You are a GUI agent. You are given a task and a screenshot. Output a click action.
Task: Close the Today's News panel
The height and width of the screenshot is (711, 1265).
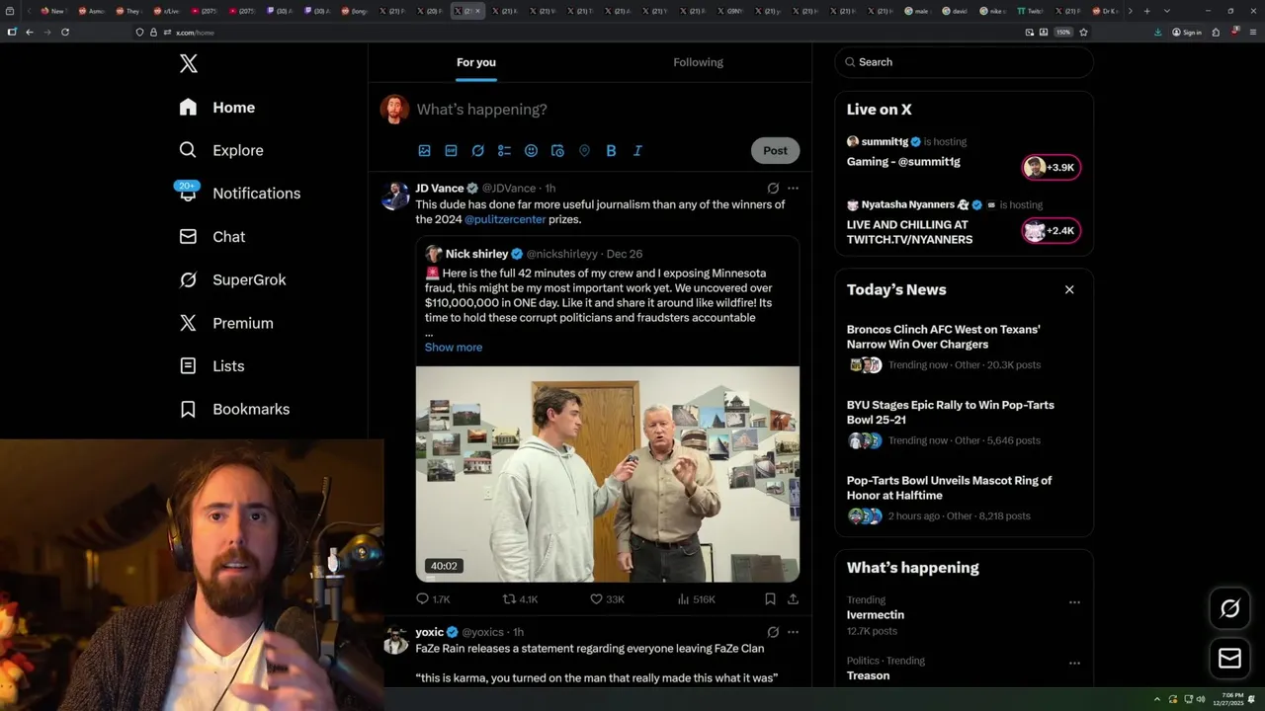point(1069,289)
